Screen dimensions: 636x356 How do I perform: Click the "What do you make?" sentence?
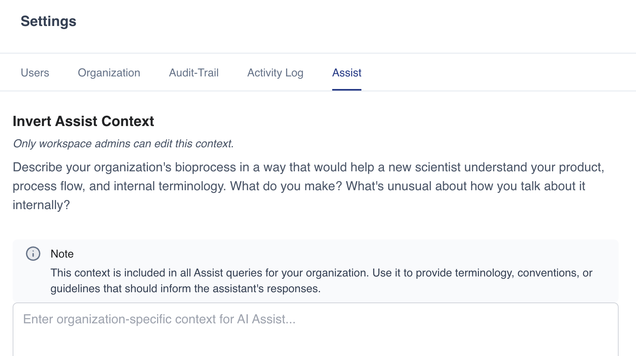tap(286, 186)
